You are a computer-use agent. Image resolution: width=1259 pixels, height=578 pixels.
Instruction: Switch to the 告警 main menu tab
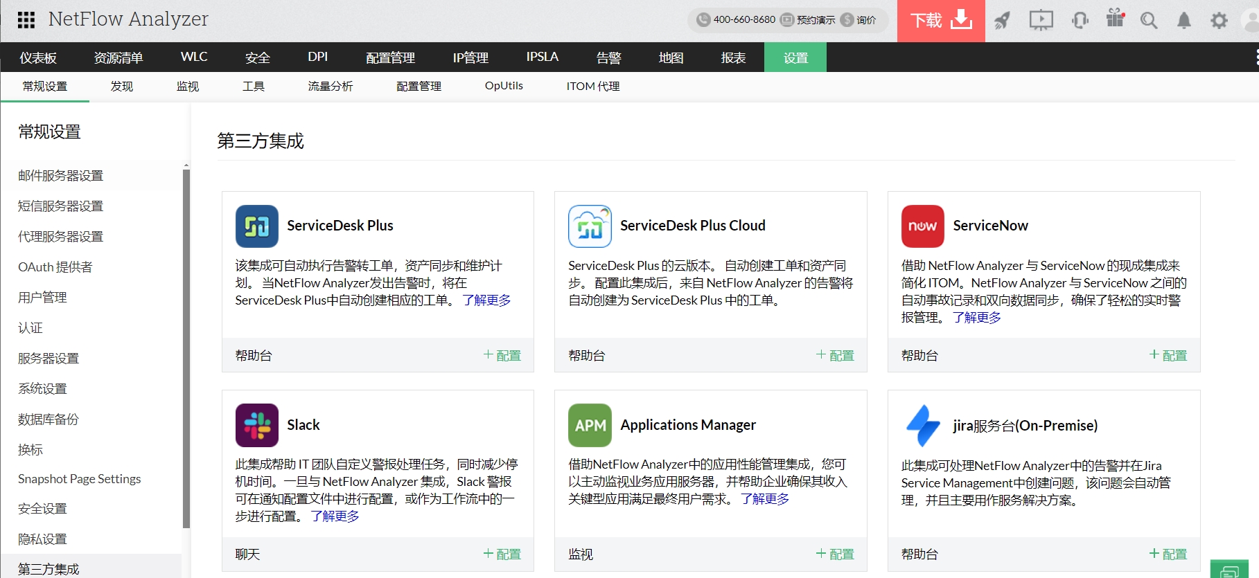click(608, 57)
